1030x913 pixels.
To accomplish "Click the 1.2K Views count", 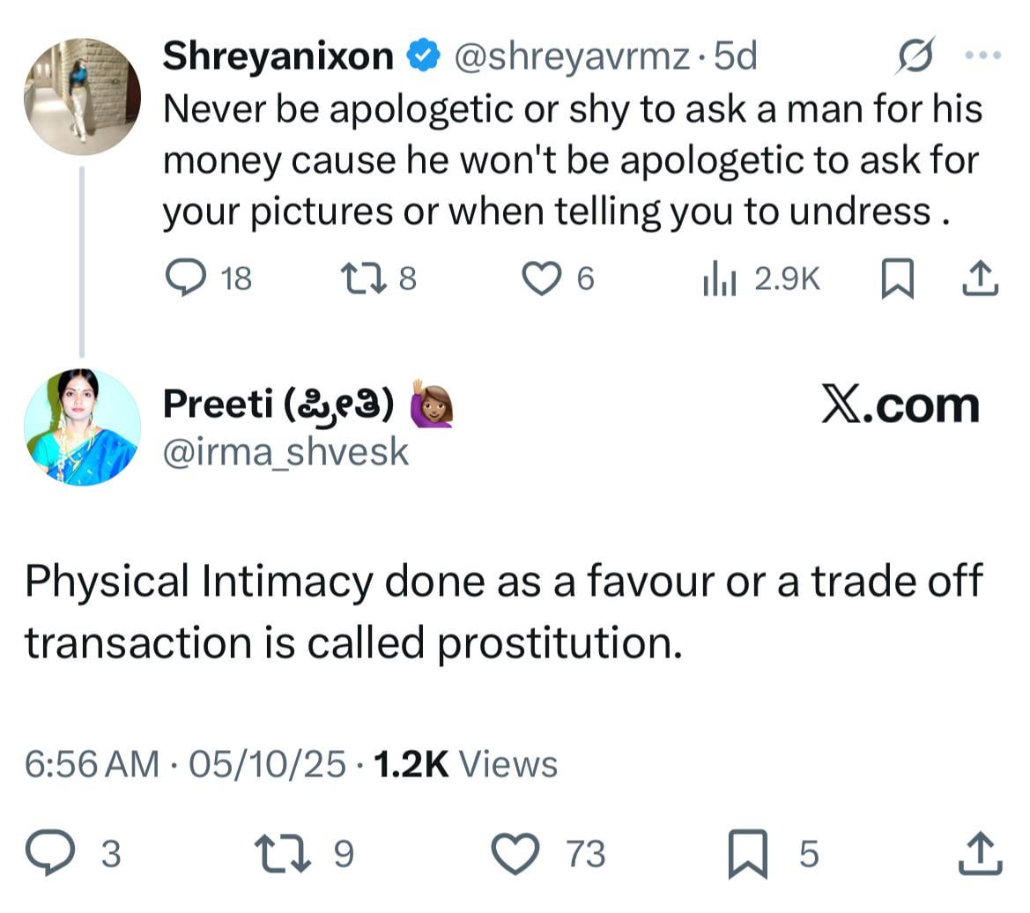I will pos(465,764).
